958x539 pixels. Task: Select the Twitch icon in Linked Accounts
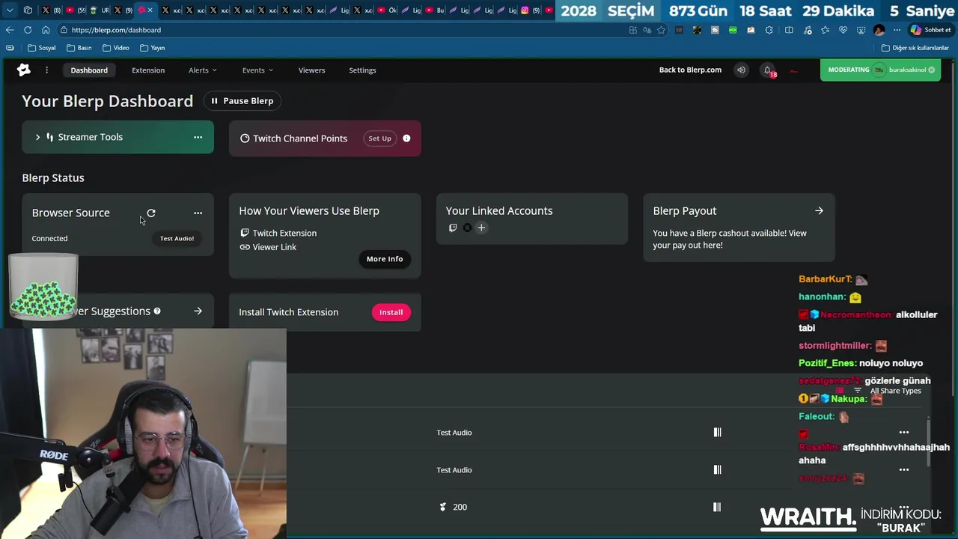453,228
